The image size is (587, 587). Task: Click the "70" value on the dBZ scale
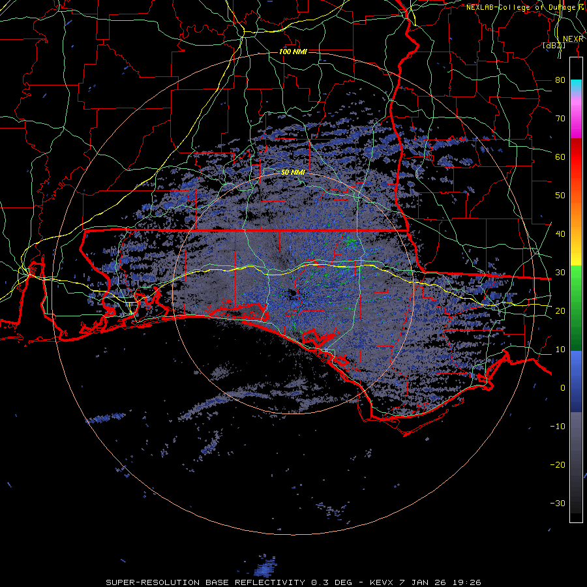click(560, 118)
